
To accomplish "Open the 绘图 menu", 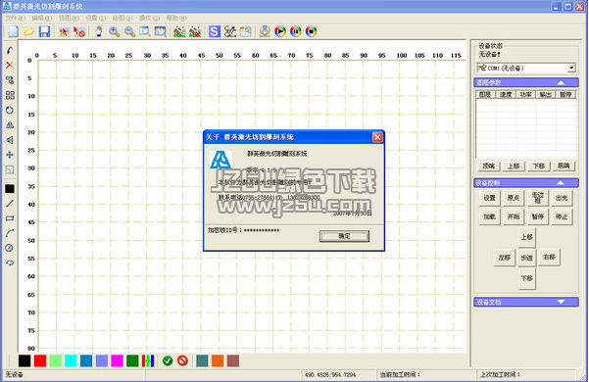I will (x=123, y=18).
